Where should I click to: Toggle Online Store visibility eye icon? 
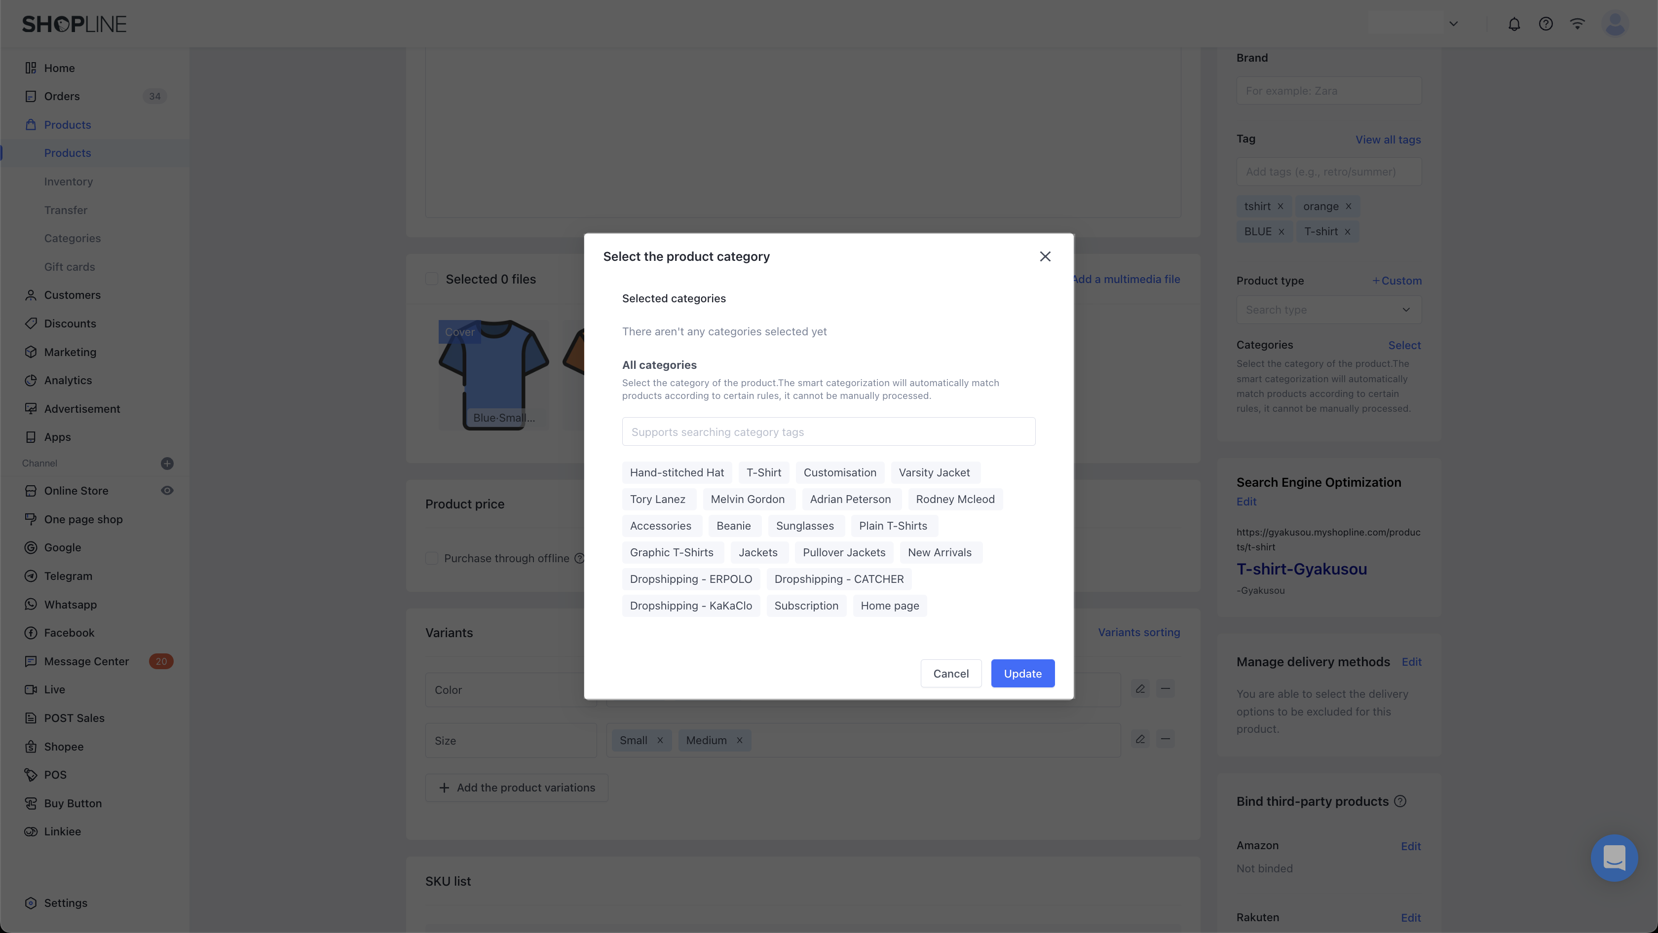[167, 491]
